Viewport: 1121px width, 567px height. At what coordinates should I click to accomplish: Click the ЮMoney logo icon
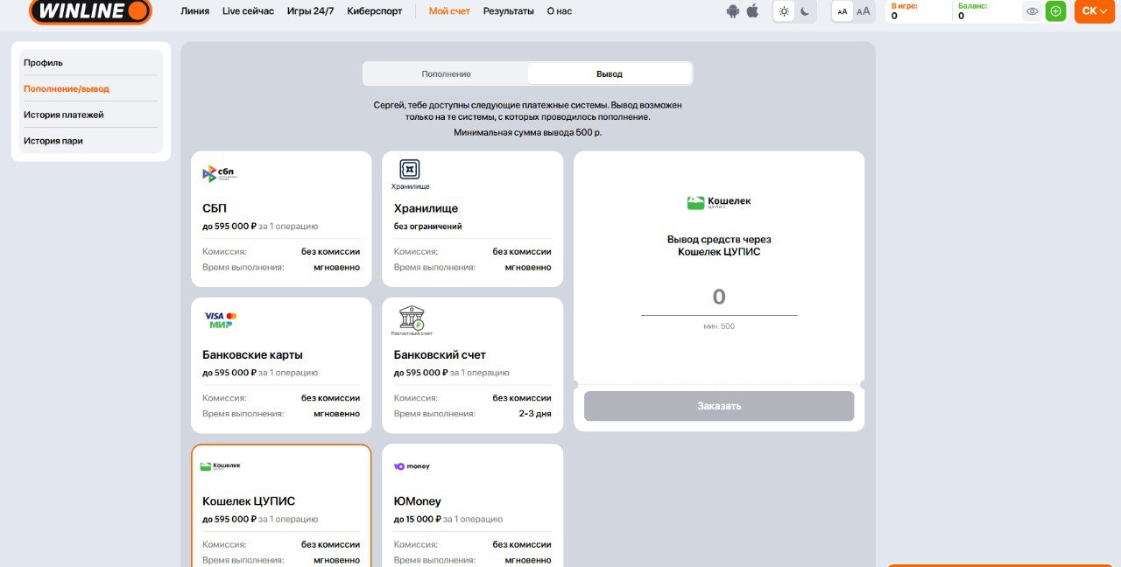pyautogui.click(x=412, y=466)
